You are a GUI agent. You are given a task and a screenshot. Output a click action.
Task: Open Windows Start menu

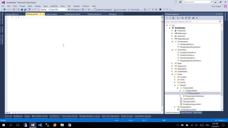tap(4, 125)
